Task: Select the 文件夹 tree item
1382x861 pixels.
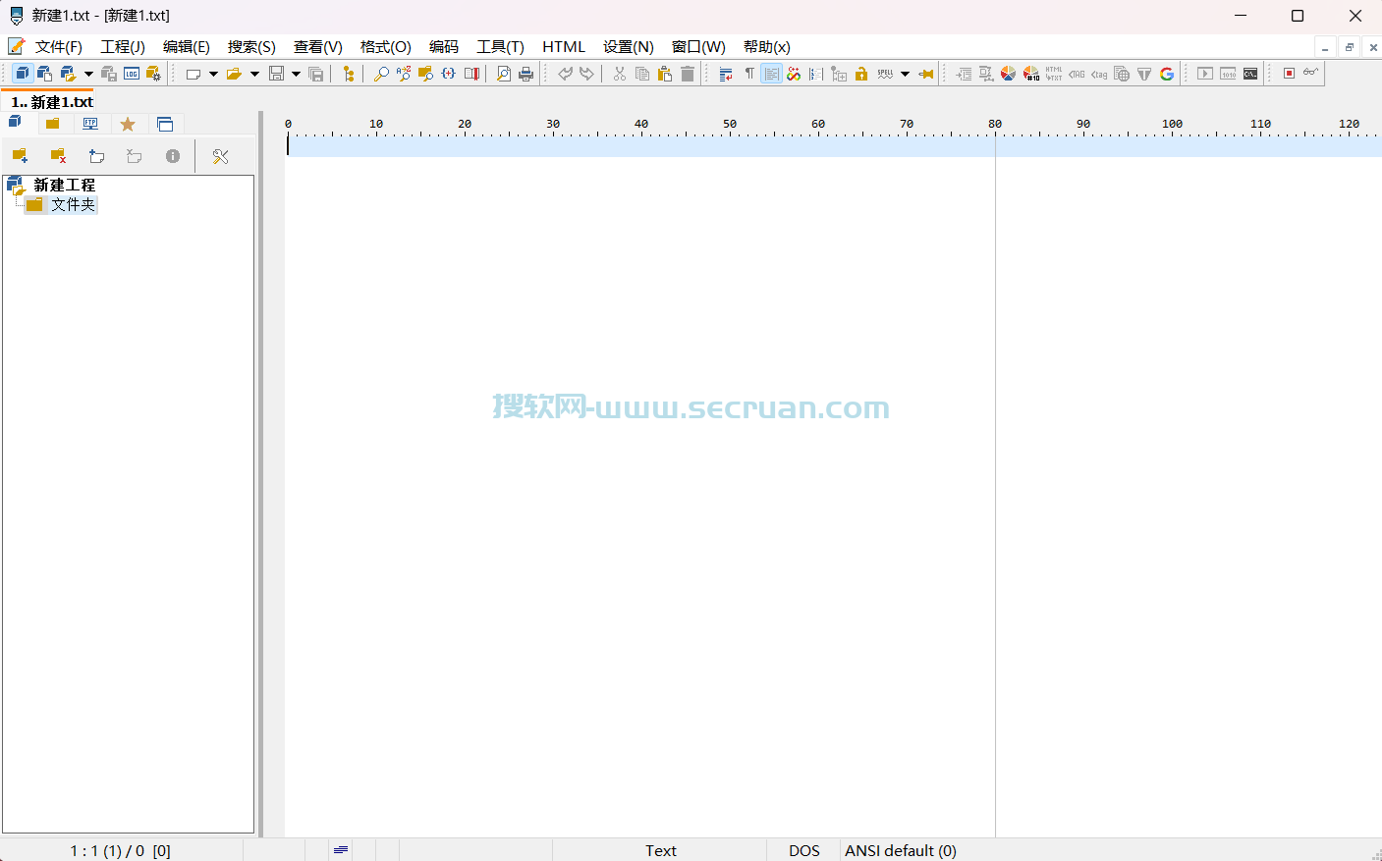Action: pyautogui.click(x=74, y=204)
